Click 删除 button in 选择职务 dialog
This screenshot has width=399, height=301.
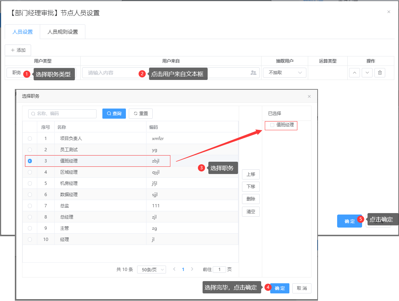click(x=251, y=199)
